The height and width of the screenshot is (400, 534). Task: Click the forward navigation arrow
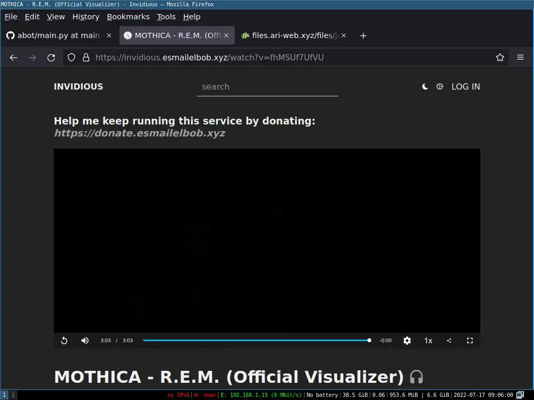pos(32,57)
